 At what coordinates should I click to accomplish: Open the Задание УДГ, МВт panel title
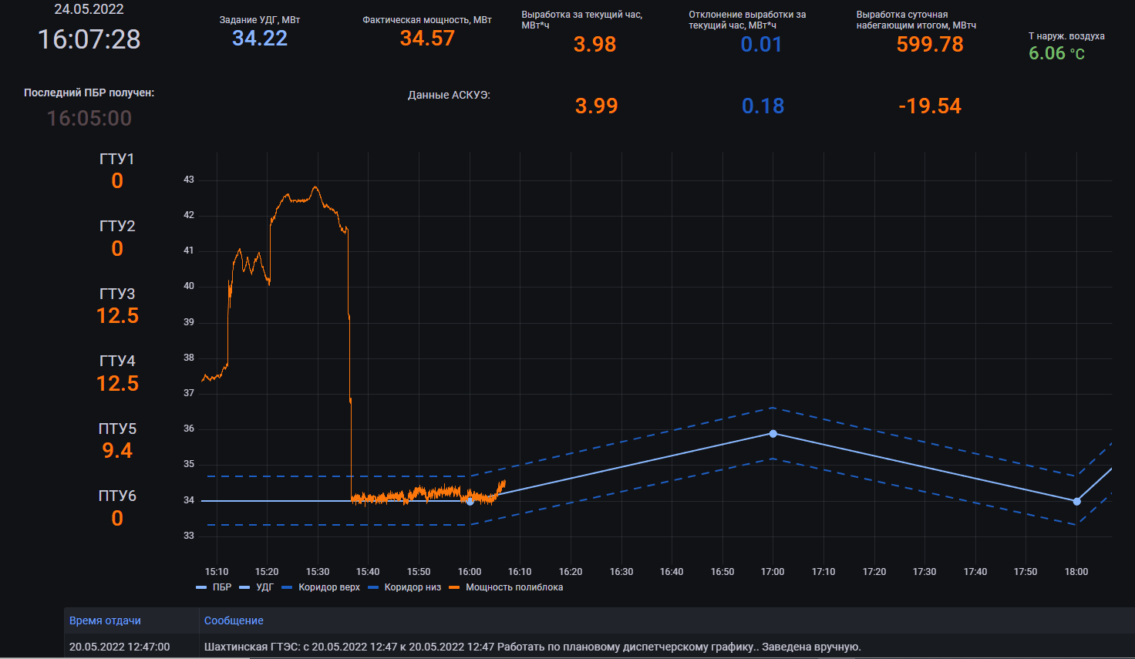pos(259,20)
